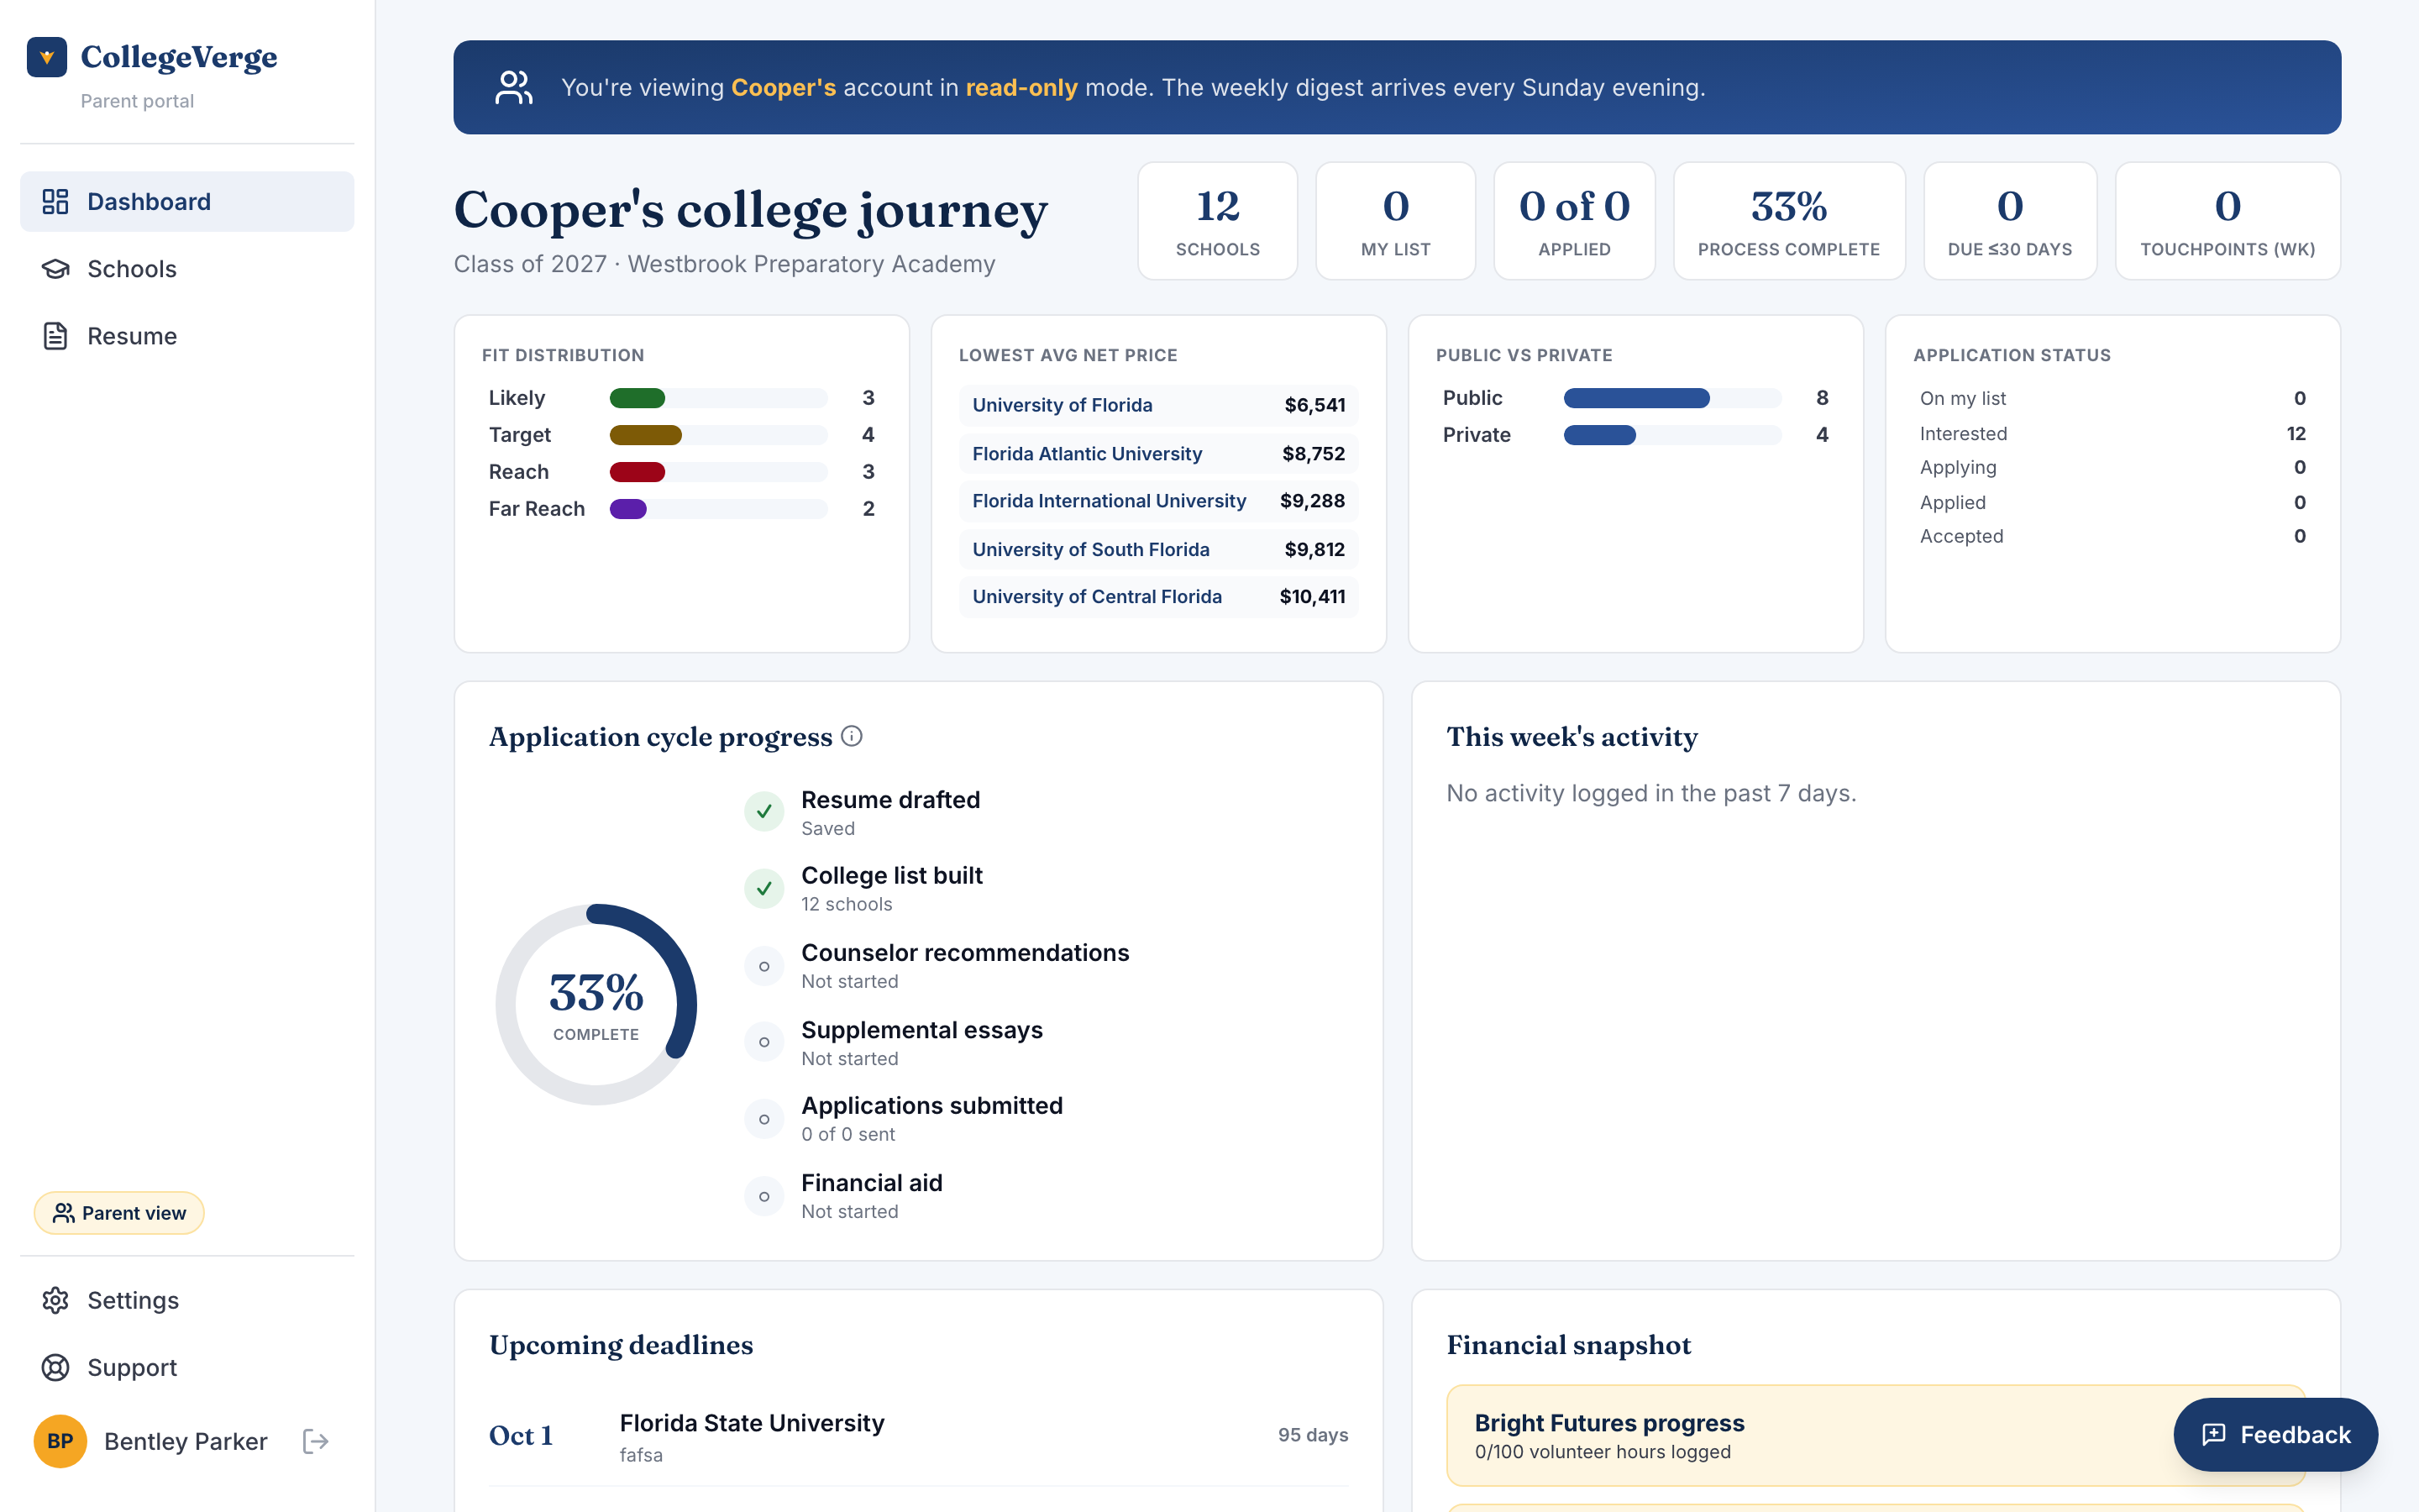Click the purple Far Reach fit bar
Screen dimensions: 2419x1512
[x=627, y=509]
